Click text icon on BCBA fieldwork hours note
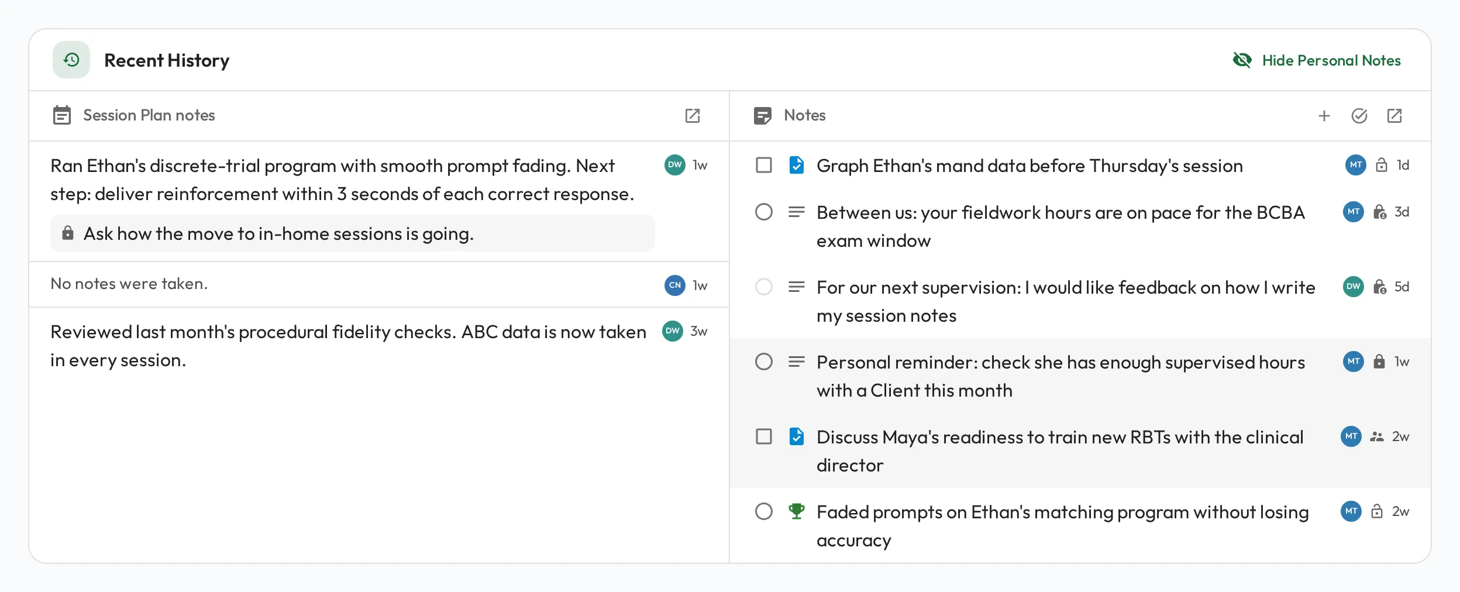The image size is (1460, 592). (797, 212)
